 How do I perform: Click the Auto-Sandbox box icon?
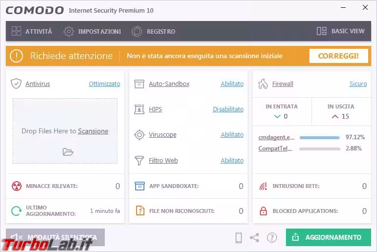(139, 84)
